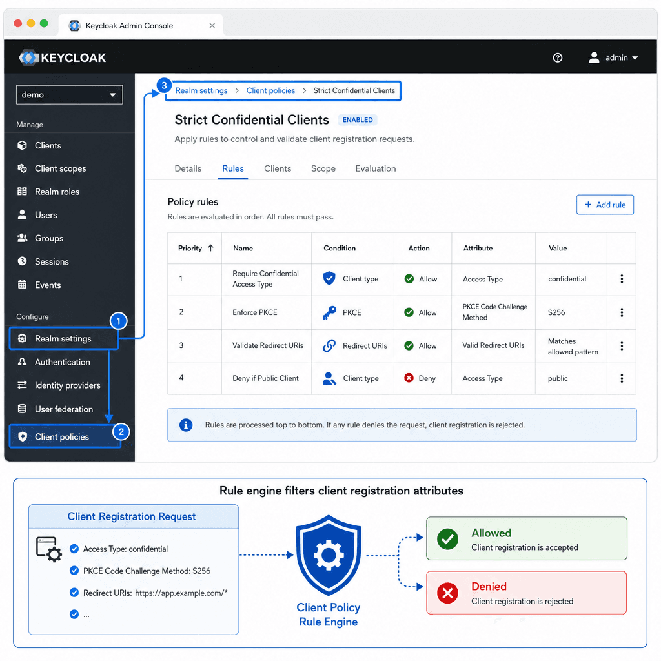Switch to the Clients tab
The height and width of the screenshot is (661, 661).
coord(278,168)
